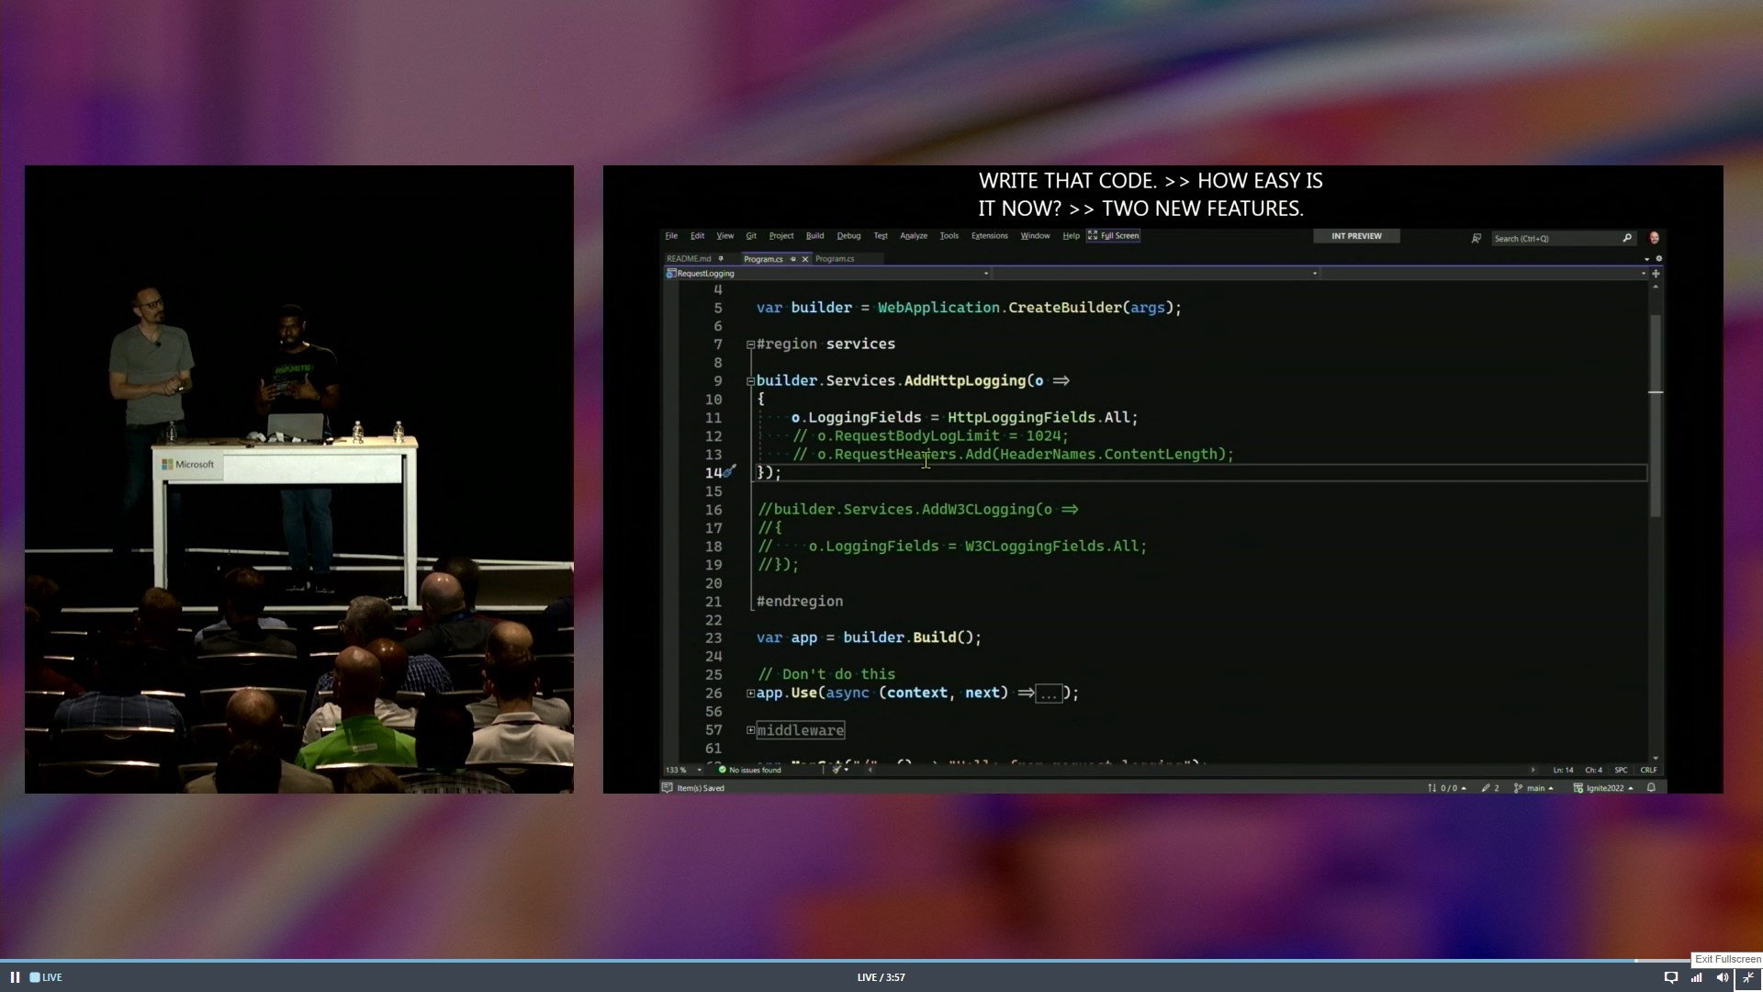
Task: Click the ellipsis box on line 26
Action: pyautogui.click(x=1049, y=694)
